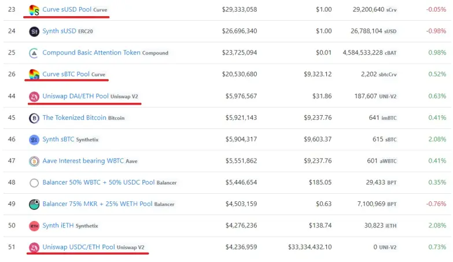Click the 4,584,533,228 cBAT supply cell

[370, 53]
